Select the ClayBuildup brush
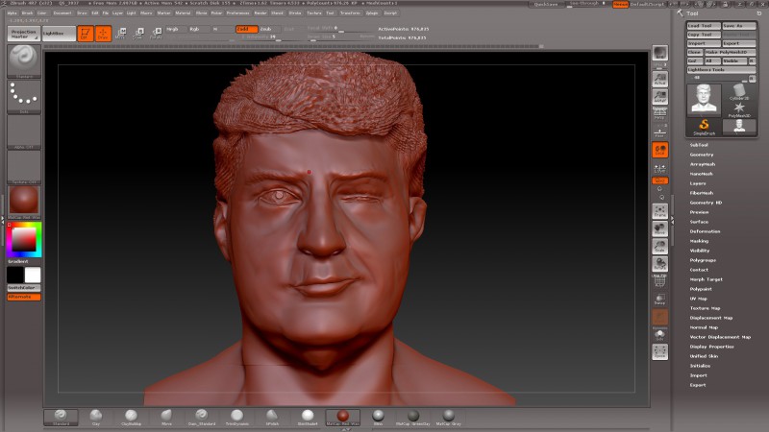This screenshot has width=769, height=432. (x=131, y=417)
